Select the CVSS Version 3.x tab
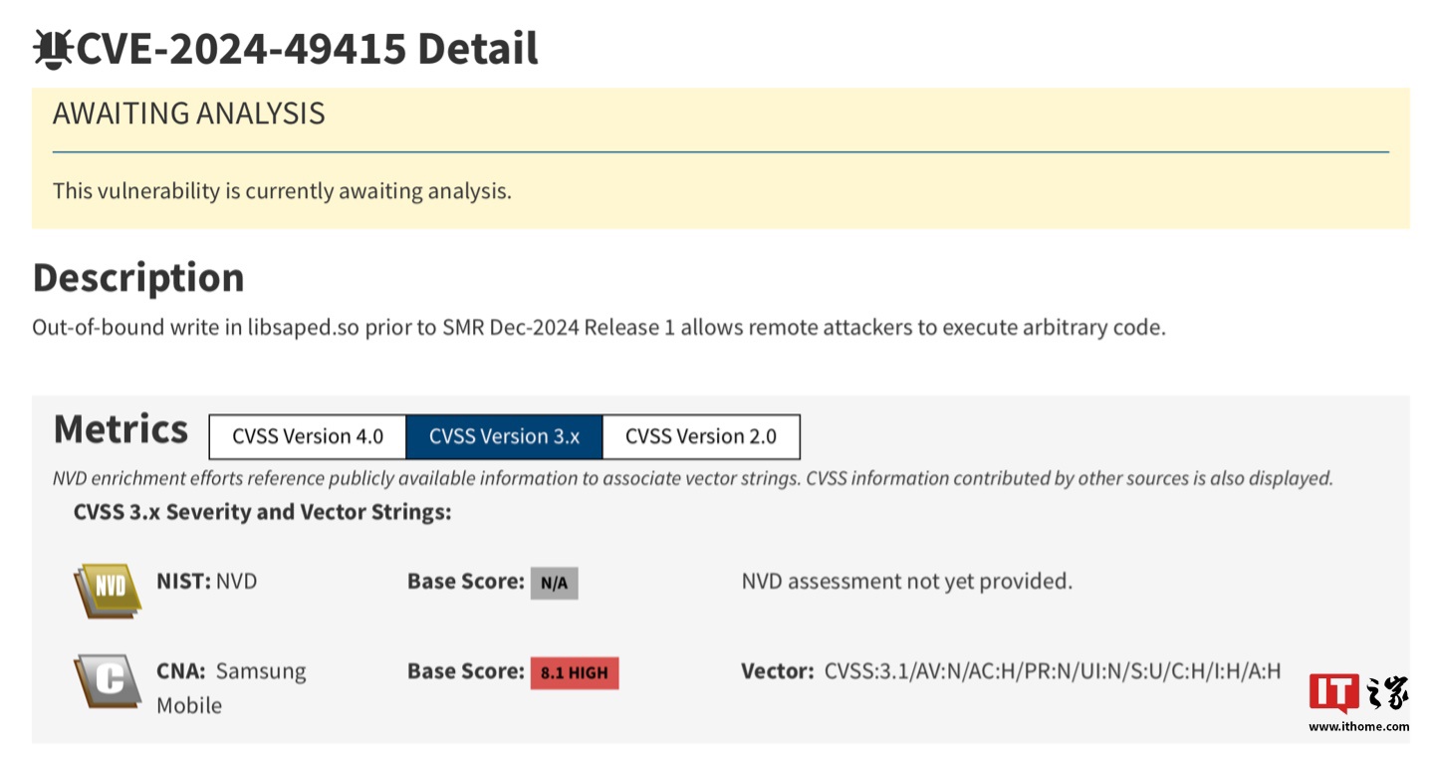The image size is (1434, 761). pyautogui.click(x=504, y=436)
